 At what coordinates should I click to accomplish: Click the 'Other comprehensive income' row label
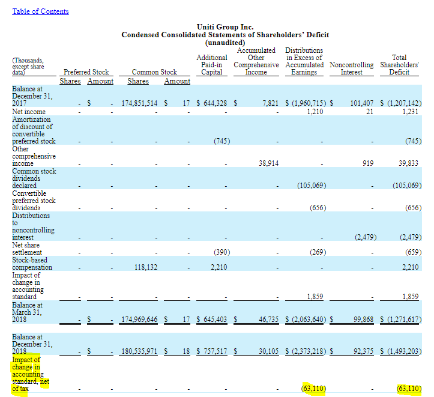(x=34, y=156)
